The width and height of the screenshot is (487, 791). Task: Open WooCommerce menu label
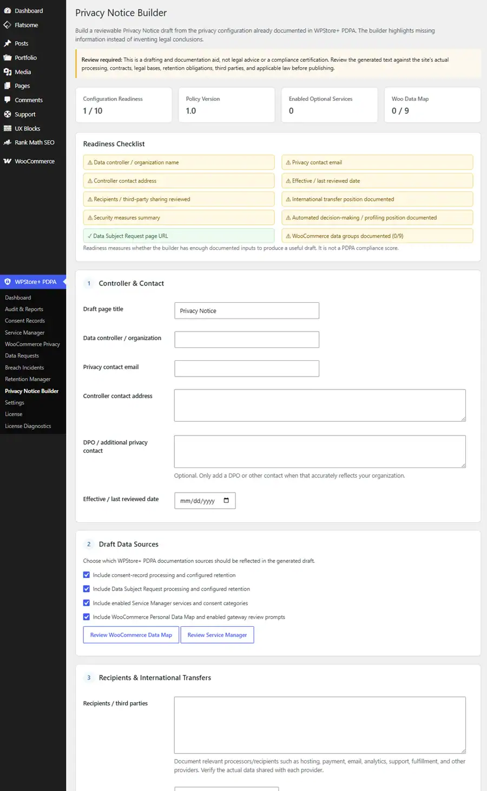click(x=35, y=161)
